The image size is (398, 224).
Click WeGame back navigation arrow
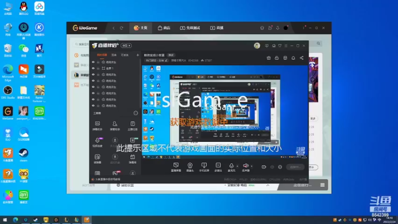click(113, 28)
